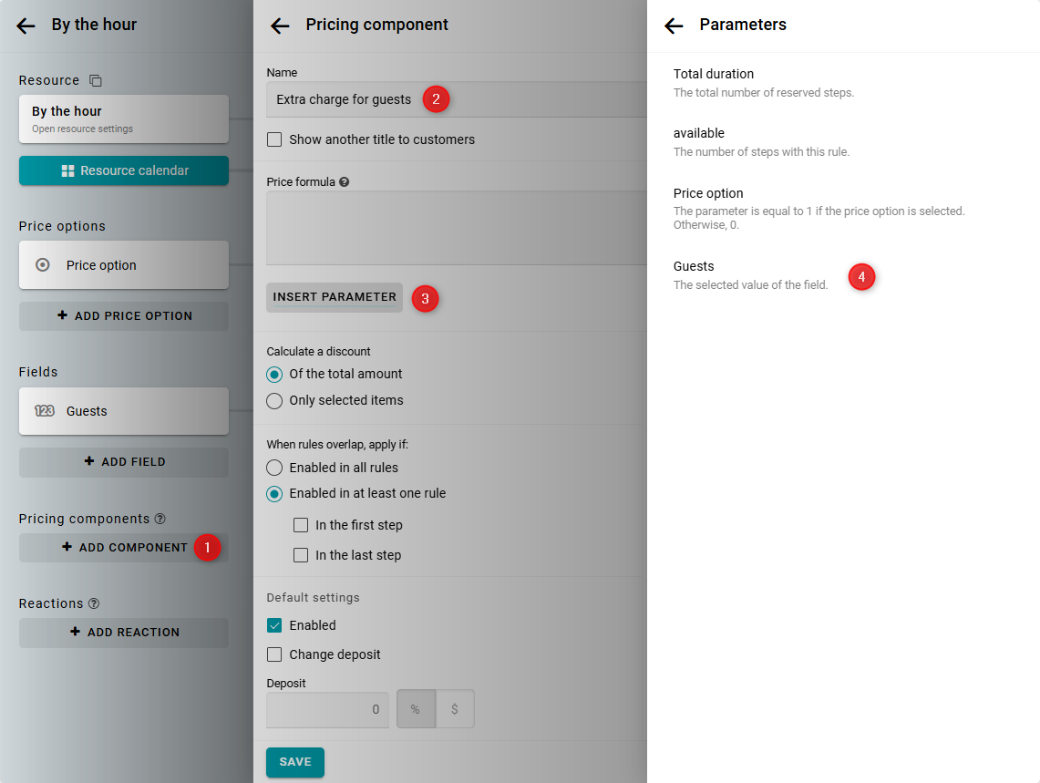Choose Enabled in all rules option
This screenshot has width=1040, height=783.
point(274,468)
